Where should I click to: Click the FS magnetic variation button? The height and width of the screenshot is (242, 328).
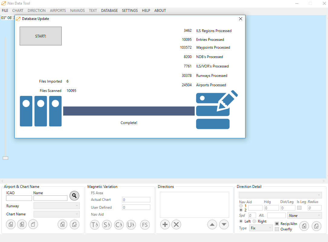tap(145, 225)
